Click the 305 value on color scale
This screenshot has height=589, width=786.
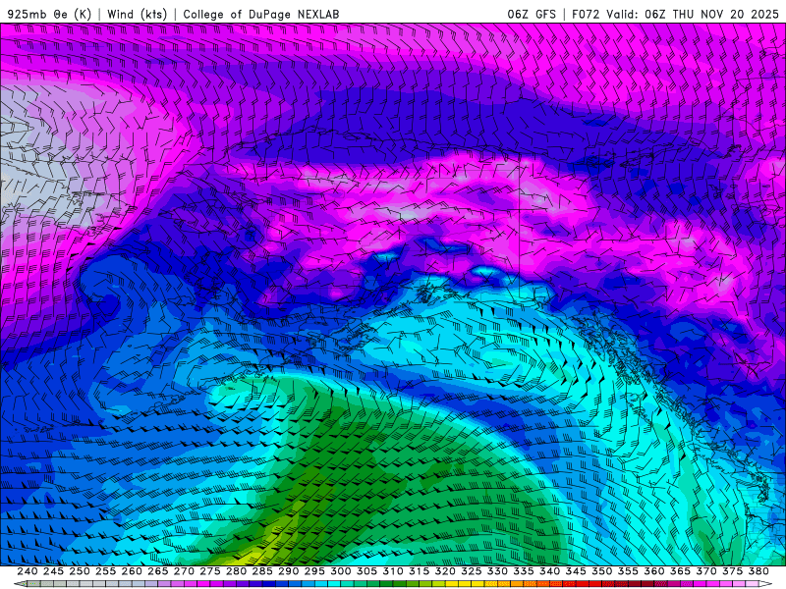click(366, 571)
